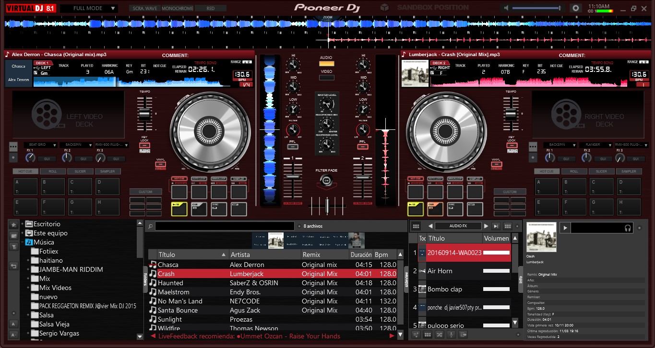Navigate to the next sampler bank after AUDIO FX
The image size is (655, 348).
(486, 225)
